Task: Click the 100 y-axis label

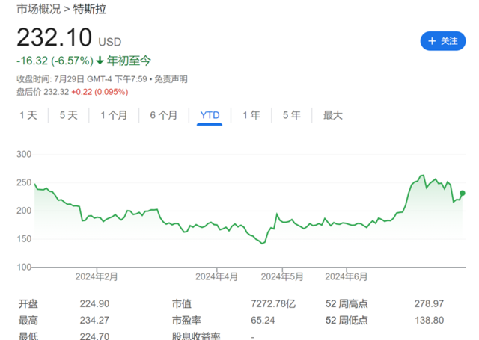Action: pos(24,267)
